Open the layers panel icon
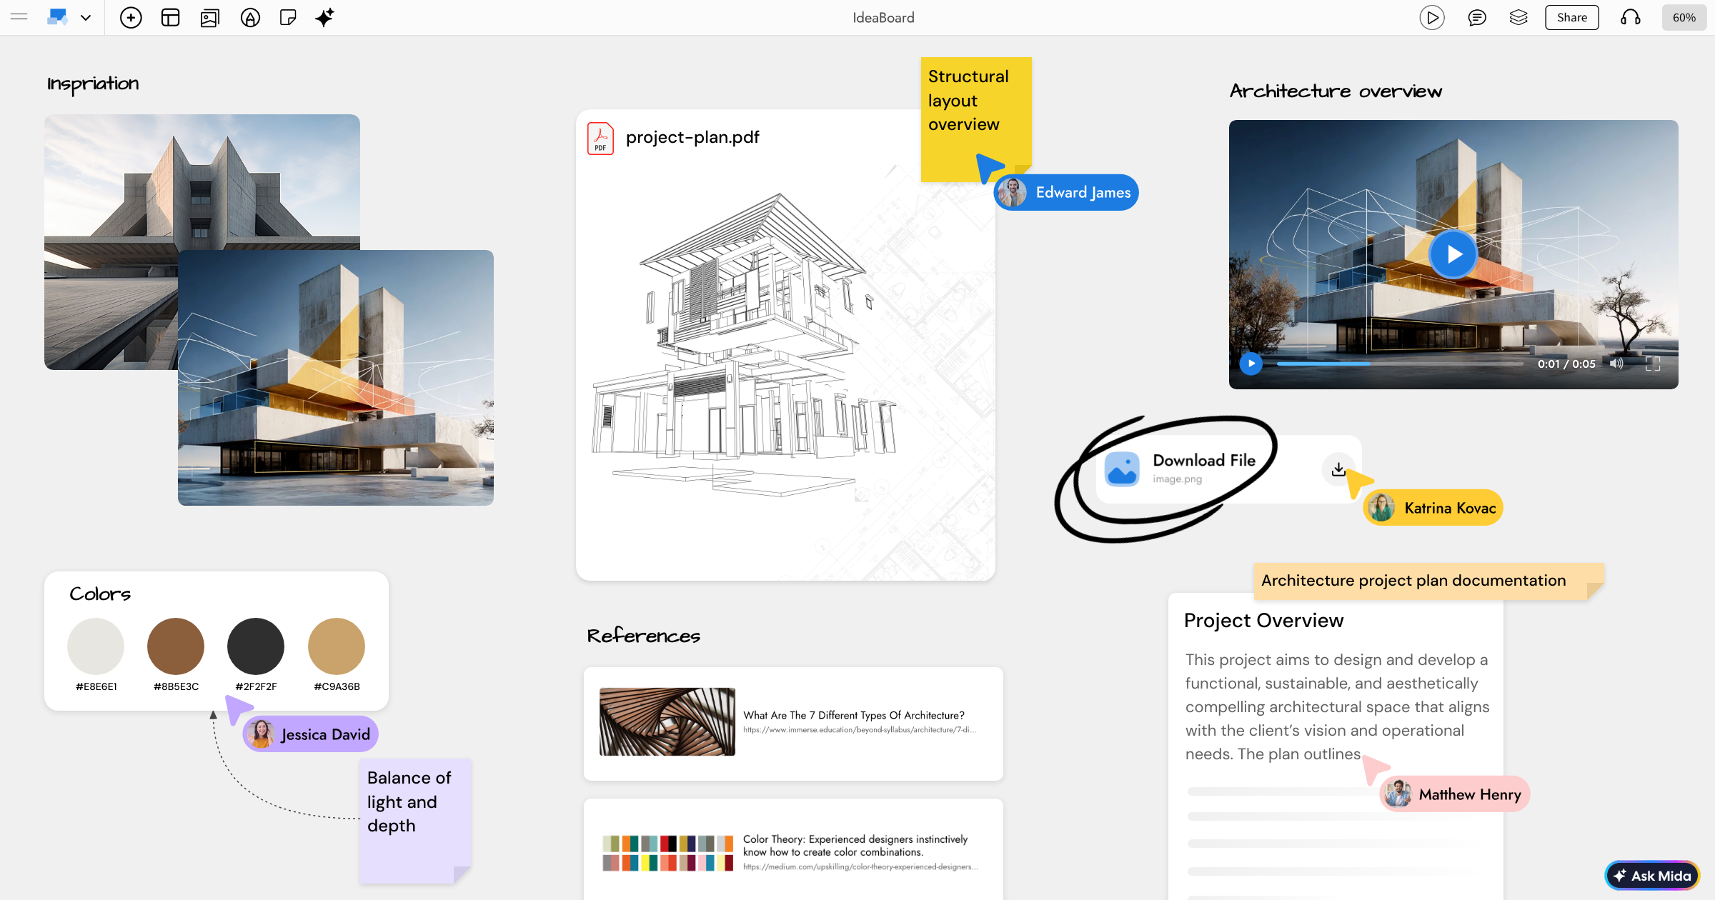Viewport: 1715px width, 900px height. click(x=1518, y=17)
